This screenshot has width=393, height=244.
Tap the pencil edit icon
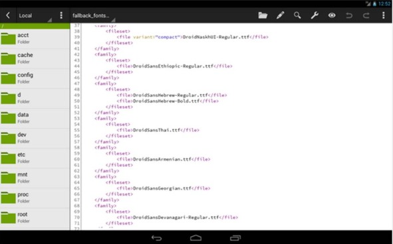(x=280, y=15)
